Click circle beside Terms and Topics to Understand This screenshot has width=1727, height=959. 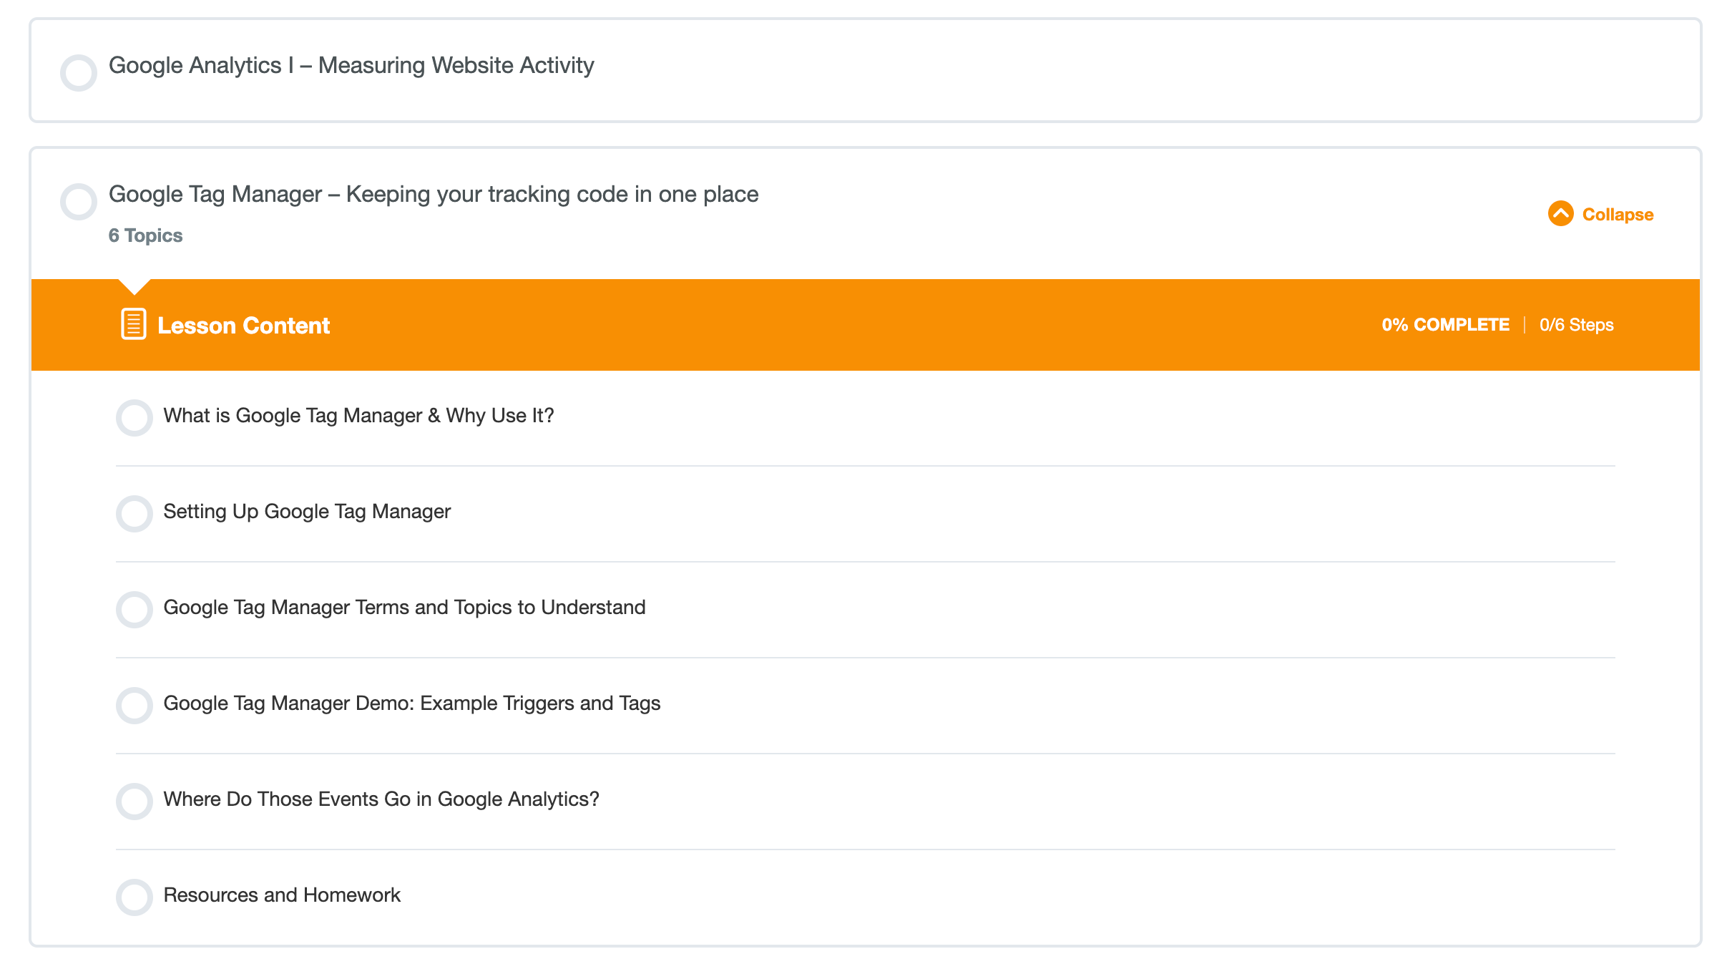tap(134, 609)
